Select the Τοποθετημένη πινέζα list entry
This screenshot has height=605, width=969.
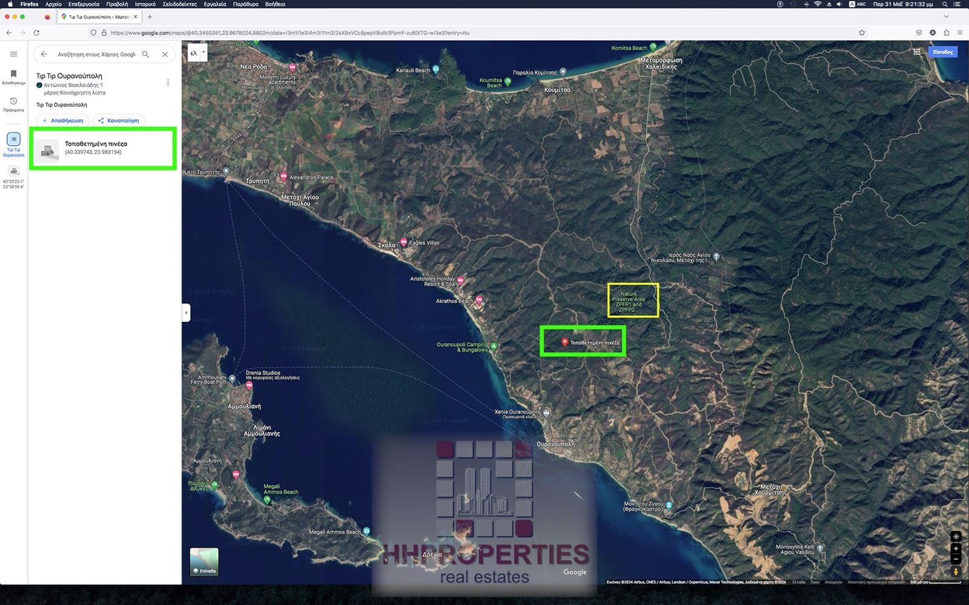pos(103,148)
